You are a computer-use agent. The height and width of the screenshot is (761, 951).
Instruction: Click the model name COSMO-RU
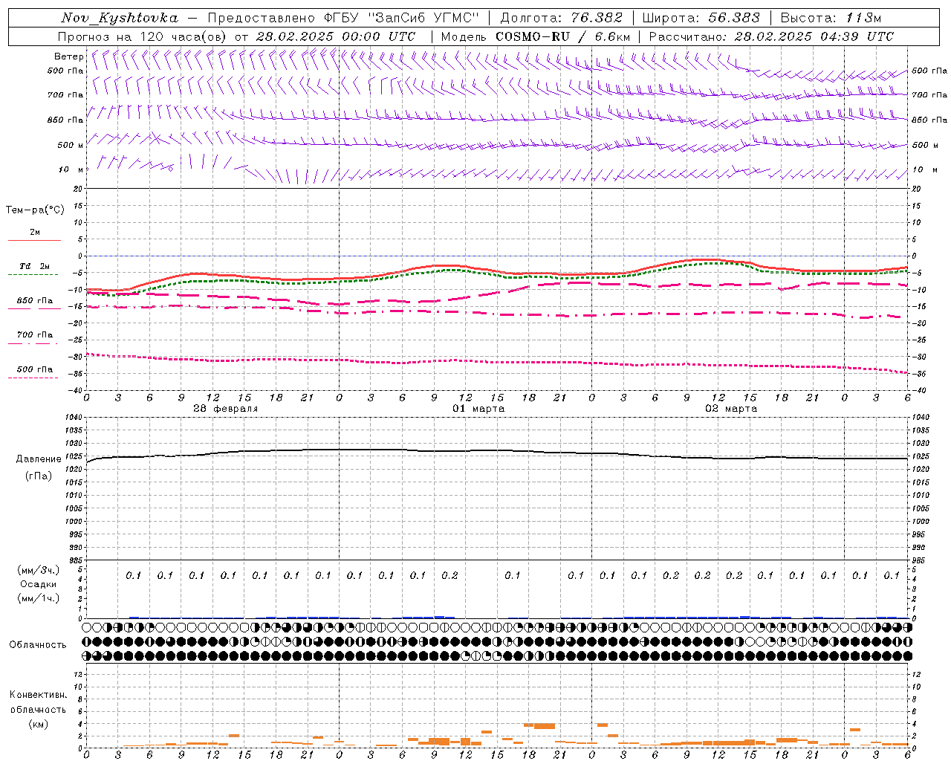click(x=532, y=36)
